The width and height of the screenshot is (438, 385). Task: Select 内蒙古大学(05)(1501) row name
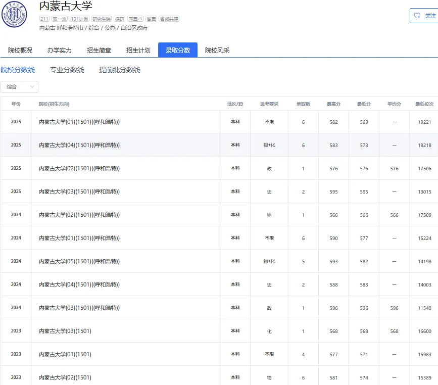point(79,261)
